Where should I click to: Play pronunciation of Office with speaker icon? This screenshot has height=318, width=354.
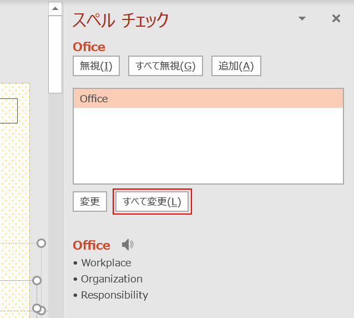[128, 245]
